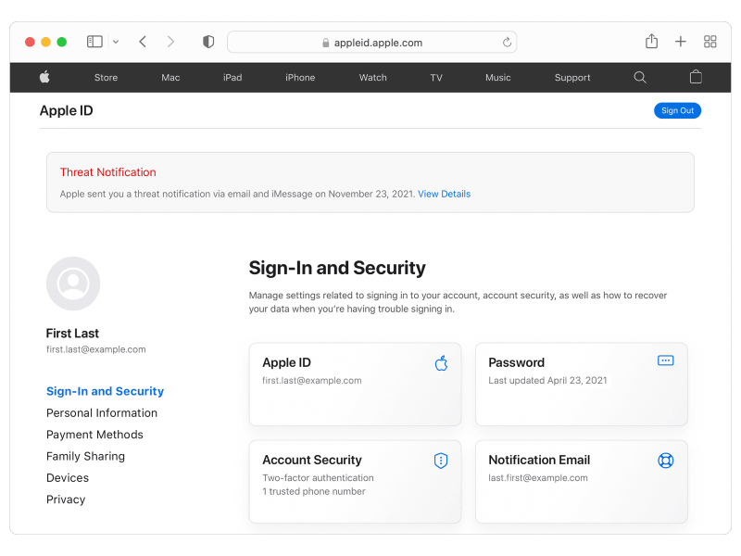The height and width of the screenshot is (556, 741).
Task: Click the Apple icon on Apple ID card
Action: pos(441,363)
